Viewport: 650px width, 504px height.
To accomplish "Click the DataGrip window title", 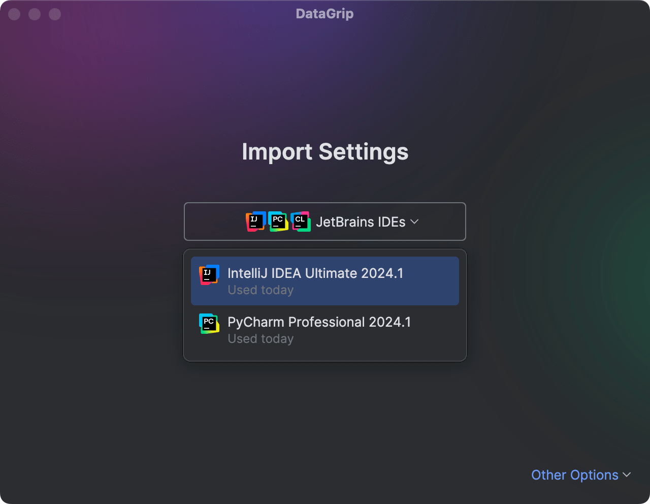I will [x=324, y=14].
